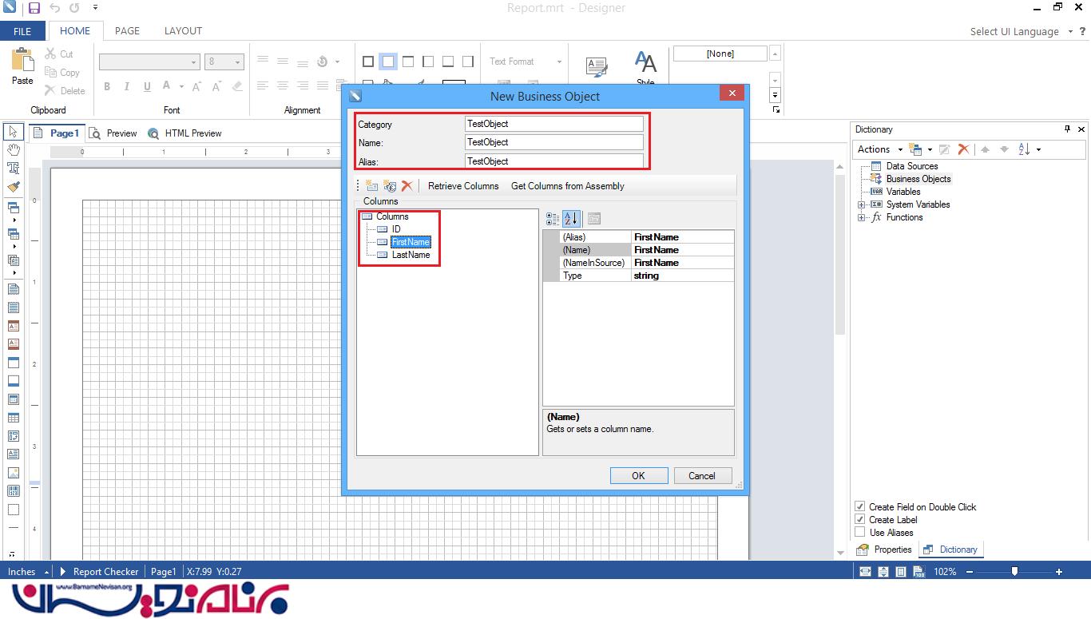1091x619 pixels.
Task: Click the red delete icon in Dictionary panel
Action: [963, 149]
